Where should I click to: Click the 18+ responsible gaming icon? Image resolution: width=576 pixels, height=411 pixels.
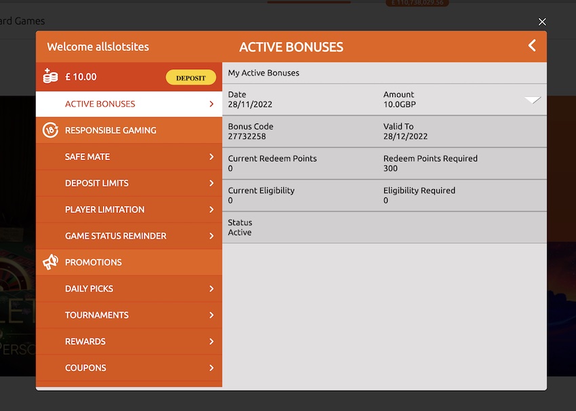tap(50, 130)
